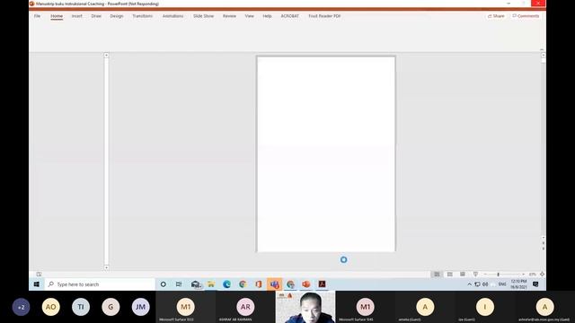Go to the next slide arrow
Screen dimensions: 575x323
pos(543,249)
